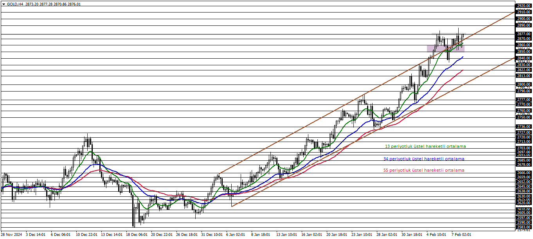This screenshot has height=239, width=533.
Task: Click the 7 Feb 02:01 time label
Action: 462,235
